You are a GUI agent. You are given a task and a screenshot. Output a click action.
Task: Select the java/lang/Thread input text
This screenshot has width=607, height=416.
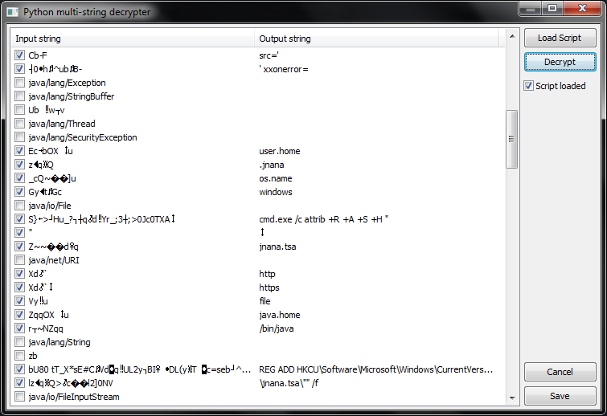(62, 124)
